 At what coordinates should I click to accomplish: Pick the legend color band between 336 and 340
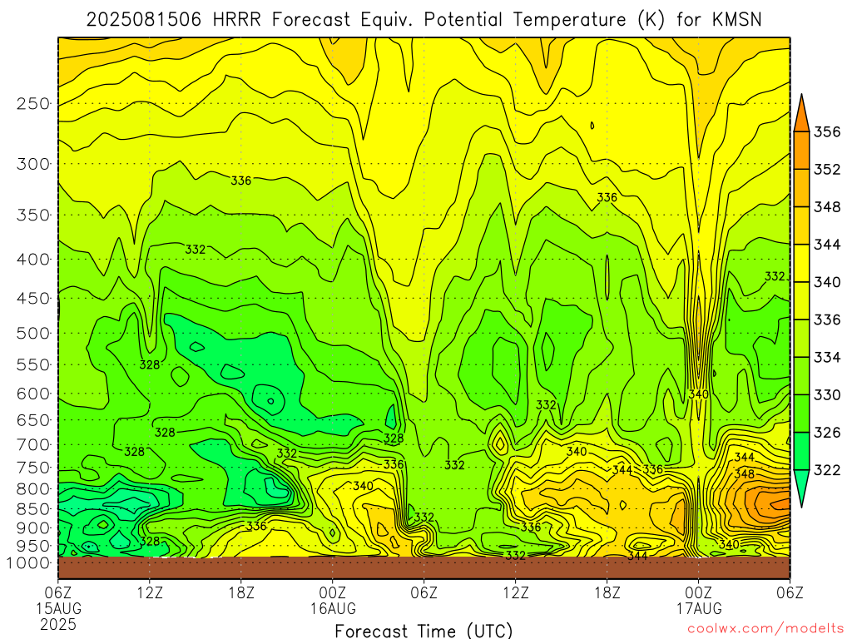pyautogui.click(x=801, y=300)
